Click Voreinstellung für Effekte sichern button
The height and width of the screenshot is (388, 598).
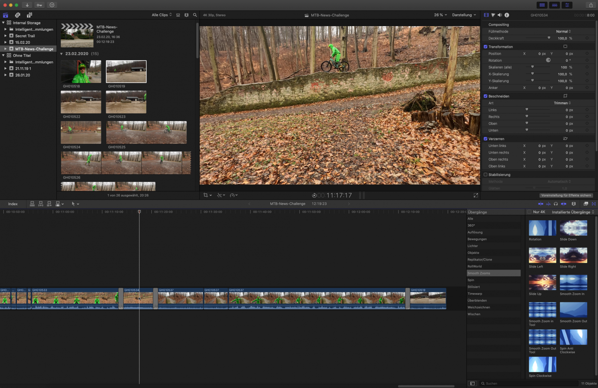(x=566, y=195)
